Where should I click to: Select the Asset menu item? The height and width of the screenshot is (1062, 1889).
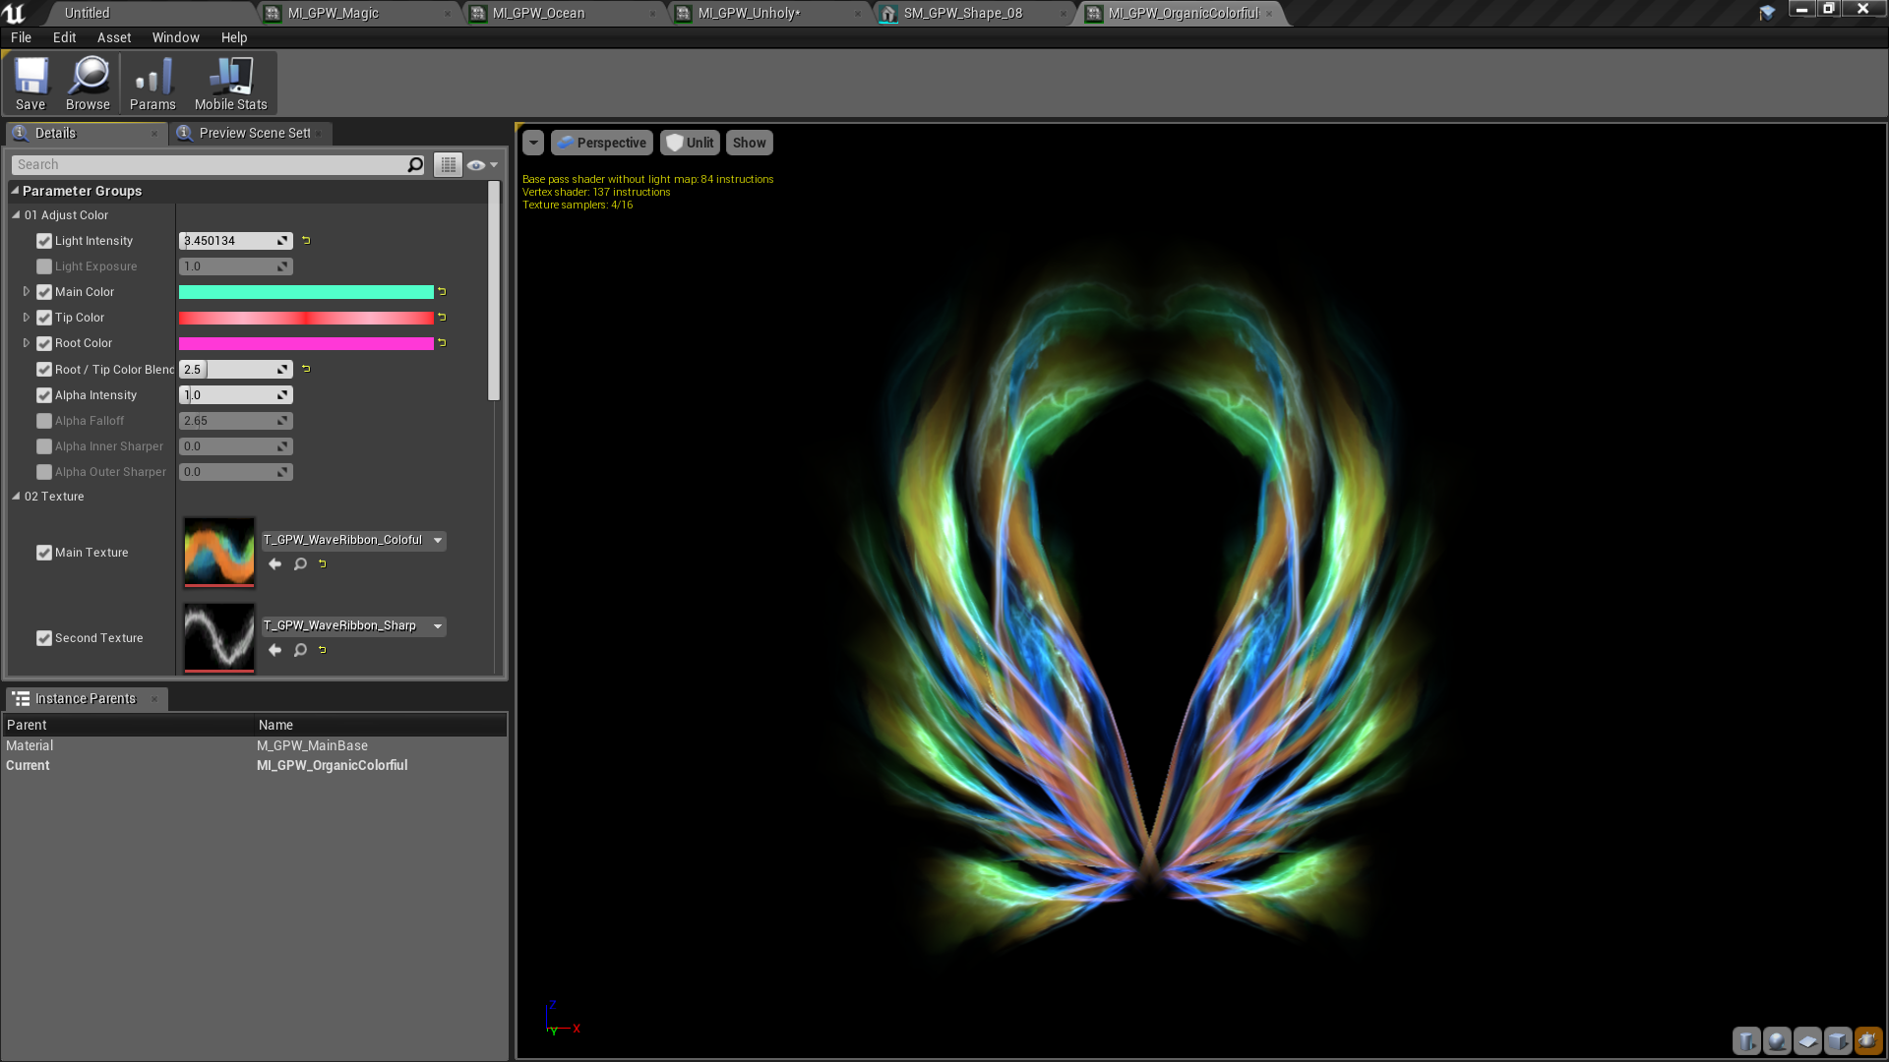(x=113, y=36)
